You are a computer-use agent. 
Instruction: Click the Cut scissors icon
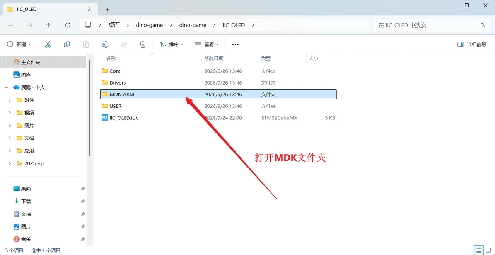[48, 44]
